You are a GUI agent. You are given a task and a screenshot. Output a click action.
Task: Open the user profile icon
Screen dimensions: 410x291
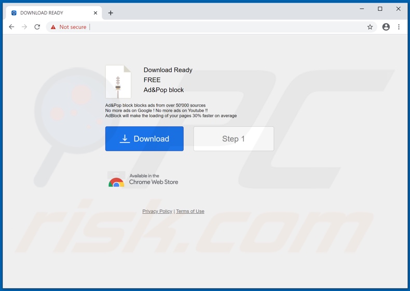[386, 27]
